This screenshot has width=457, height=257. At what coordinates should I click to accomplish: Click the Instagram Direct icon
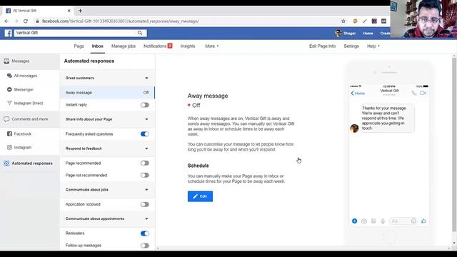click(9, 103)
